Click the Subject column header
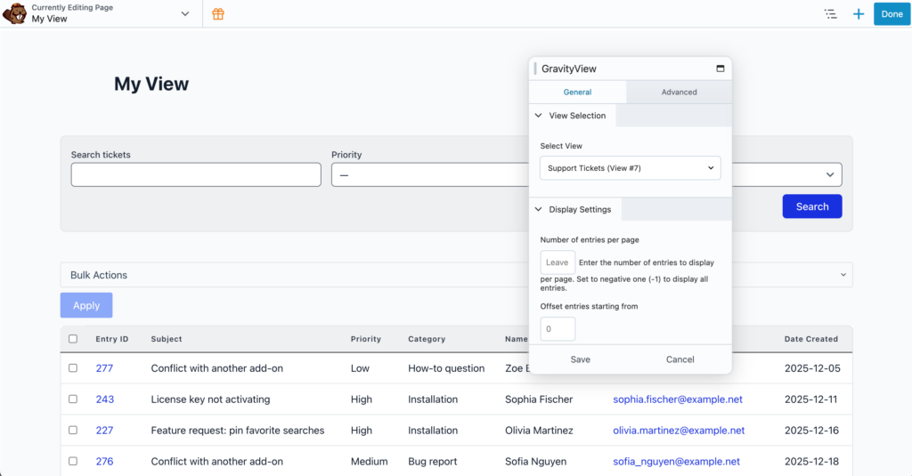Screen dimensions: 912x476 [x=167, y=339]
